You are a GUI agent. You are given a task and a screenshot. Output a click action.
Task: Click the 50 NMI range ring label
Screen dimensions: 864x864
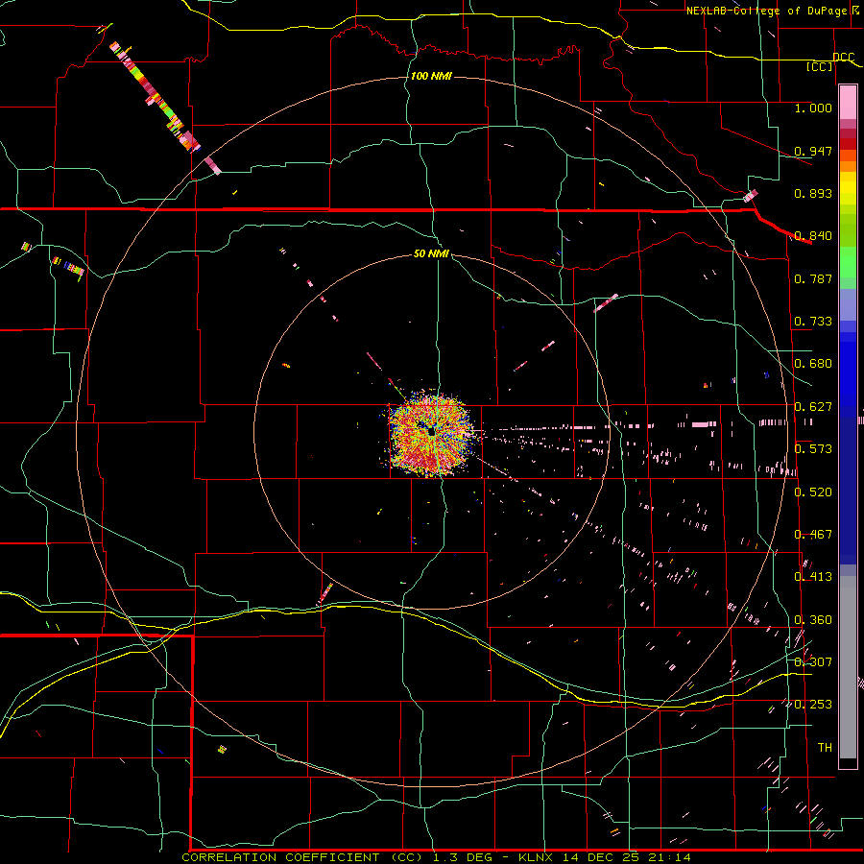coord(431,253)
